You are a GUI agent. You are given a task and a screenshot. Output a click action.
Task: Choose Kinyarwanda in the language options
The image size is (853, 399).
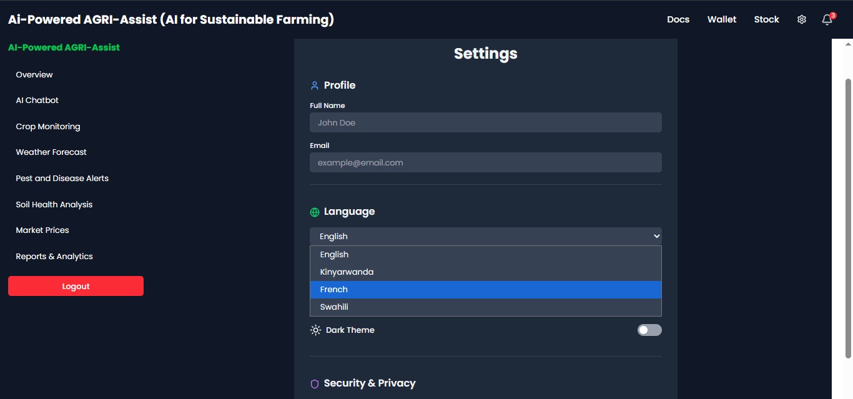pyautogui.click(x=485, y=272)
